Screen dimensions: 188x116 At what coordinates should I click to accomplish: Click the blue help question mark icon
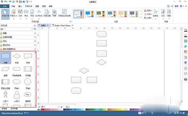(x=185, y=79)
